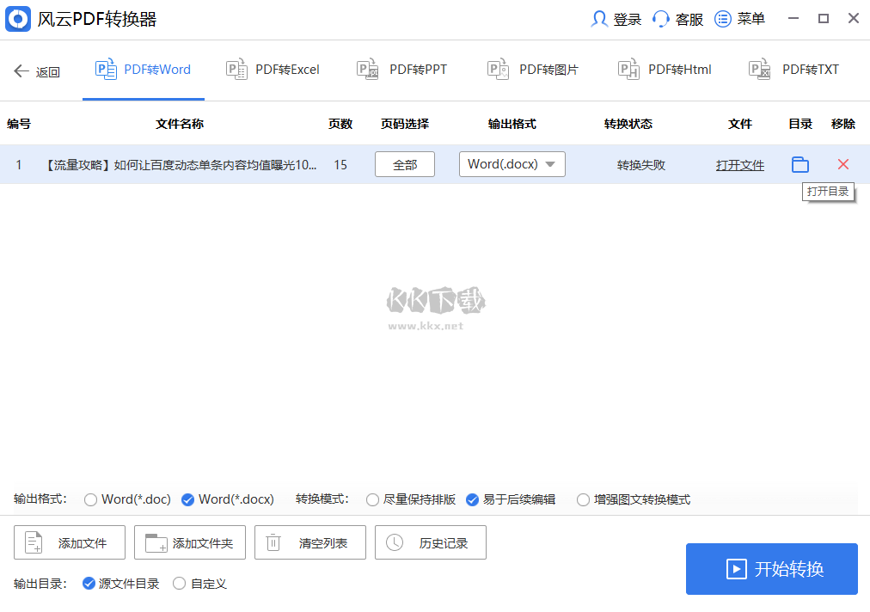Select the 尽量保持排版 conversion mode

[x=373, y=499]
